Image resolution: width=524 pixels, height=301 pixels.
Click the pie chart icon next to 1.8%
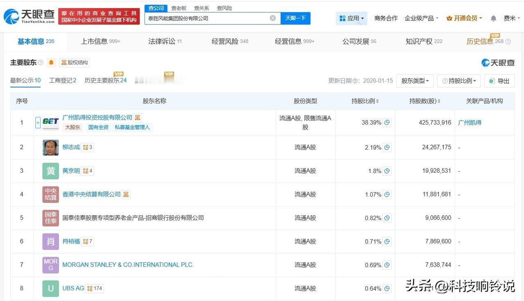(x=387, y=171)
